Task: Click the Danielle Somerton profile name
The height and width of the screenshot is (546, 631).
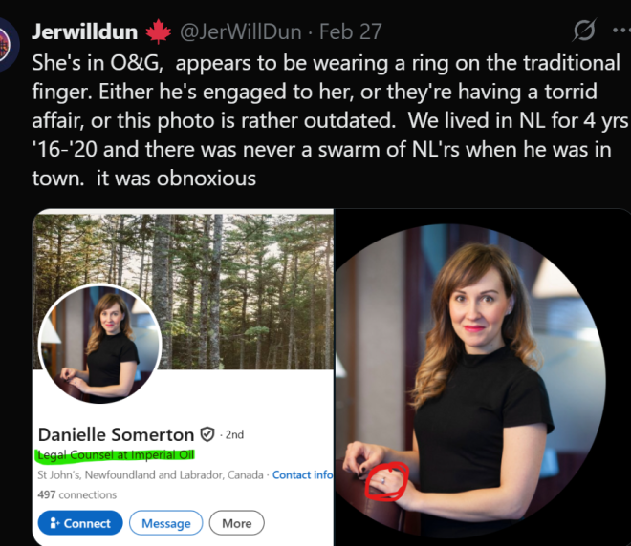Action: pos(116,434)
